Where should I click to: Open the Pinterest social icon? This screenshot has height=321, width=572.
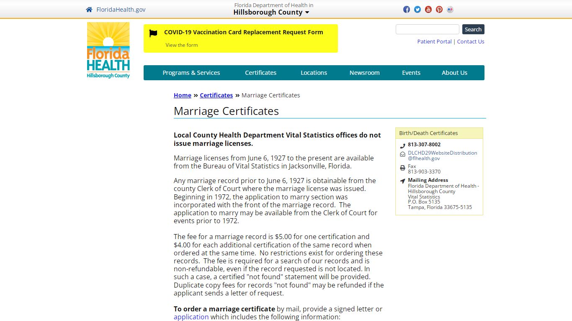coord(439,10)
